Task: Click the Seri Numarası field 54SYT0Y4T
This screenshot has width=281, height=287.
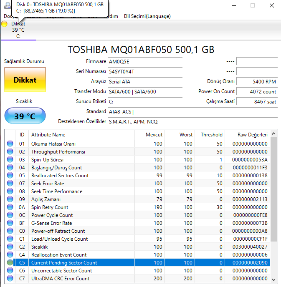Action: [x=145, y=72]
